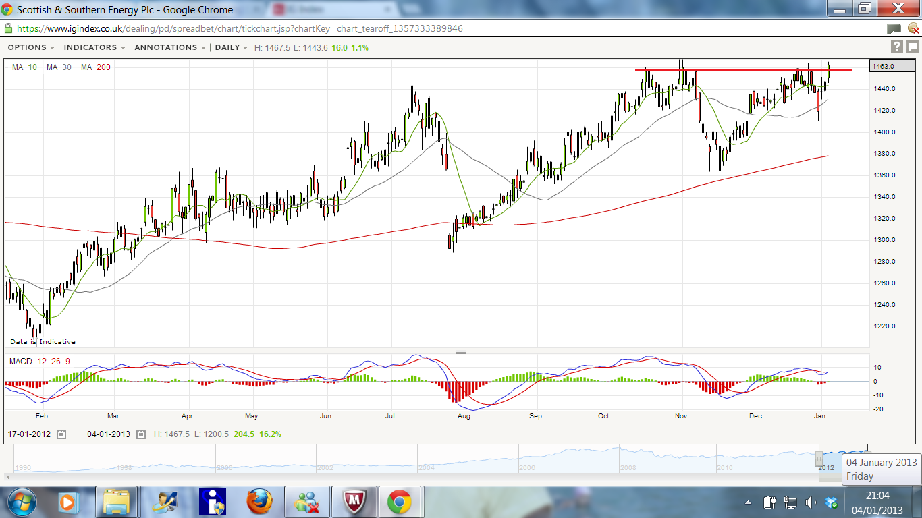Click the Nov label on time axis
The width and height of the screenshot is (922, 518).
682,416
